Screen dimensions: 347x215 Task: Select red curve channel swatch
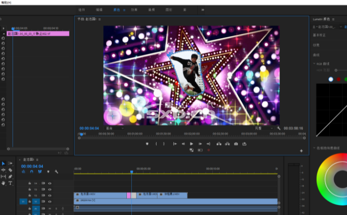coord(339,79)
